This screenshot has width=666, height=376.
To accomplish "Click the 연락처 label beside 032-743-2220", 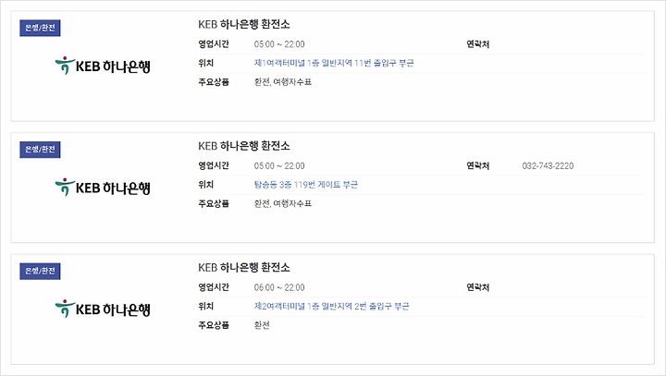I will pyautogui.click(x=478, y=166).
